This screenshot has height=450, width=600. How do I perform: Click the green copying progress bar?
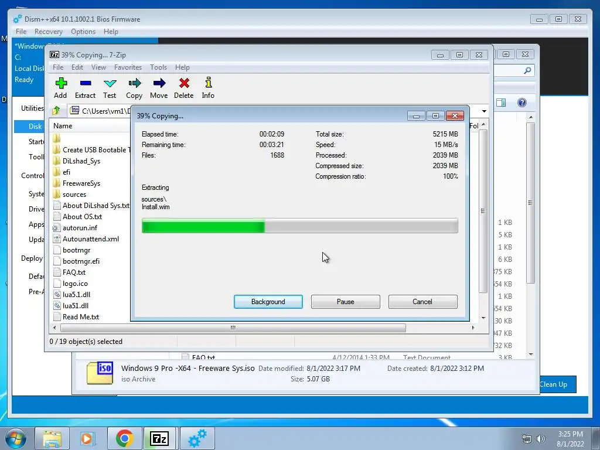pyautogui.click(x=299, y=226)
